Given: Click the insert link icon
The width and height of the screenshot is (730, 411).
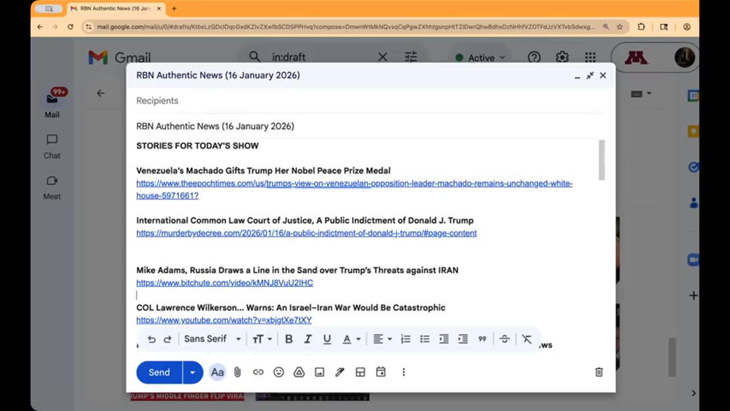Looking at the screenshot, I should [258, 372].
